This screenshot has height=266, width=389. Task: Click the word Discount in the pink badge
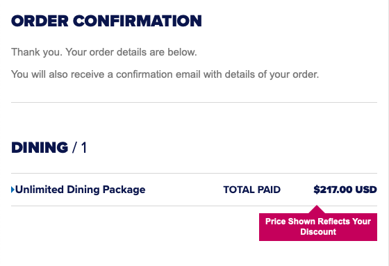pos(318,232)
